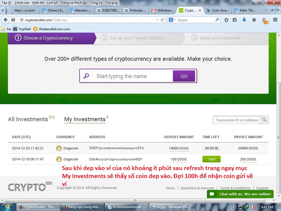
Task: Open the Support footer link
Action: (x=262, y=188)
